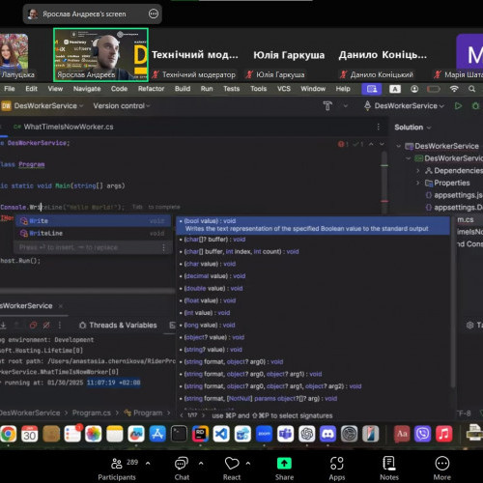Open Discord from the dock
Image resolution: width=483 pixels, height=483 pixels.
point(327,434)
